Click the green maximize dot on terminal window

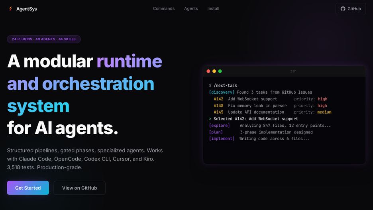pos(220,71)
